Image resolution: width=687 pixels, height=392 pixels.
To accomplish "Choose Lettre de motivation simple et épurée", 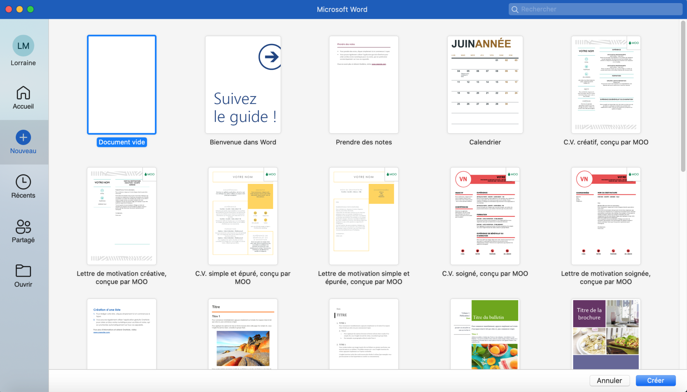I will pyautogui.click(x=364, y=216).
